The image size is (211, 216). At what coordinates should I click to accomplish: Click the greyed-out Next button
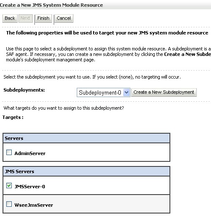[26, 18]
